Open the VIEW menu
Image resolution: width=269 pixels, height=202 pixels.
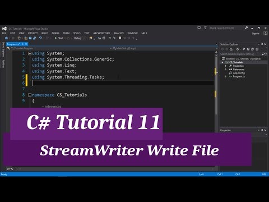coord(22,33)
